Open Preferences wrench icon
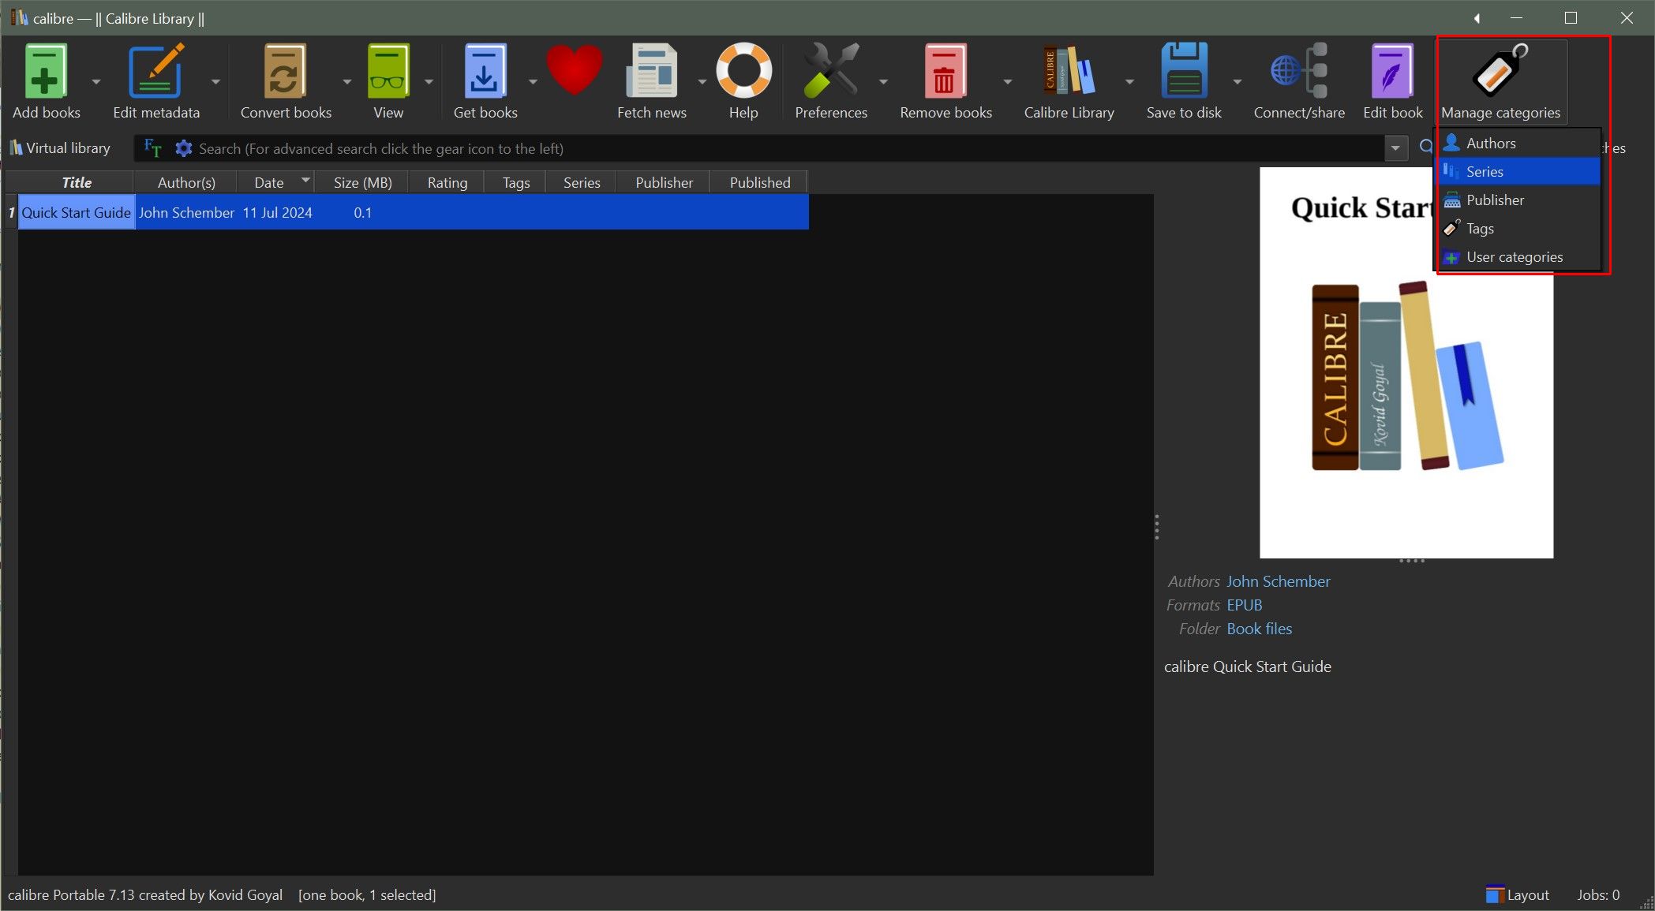 830,73
